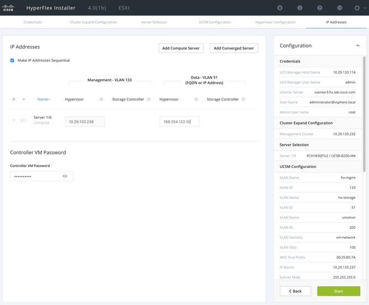Show info for Data Storage Controller column
The width and height of the screenshot is (369, 305).
(244, 99)
